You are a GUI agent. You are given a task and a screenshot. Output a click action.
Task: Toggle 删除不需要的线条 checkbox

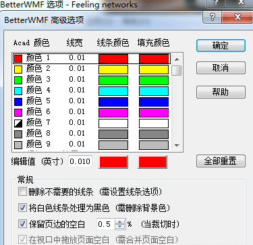click(x=22, y=192)
